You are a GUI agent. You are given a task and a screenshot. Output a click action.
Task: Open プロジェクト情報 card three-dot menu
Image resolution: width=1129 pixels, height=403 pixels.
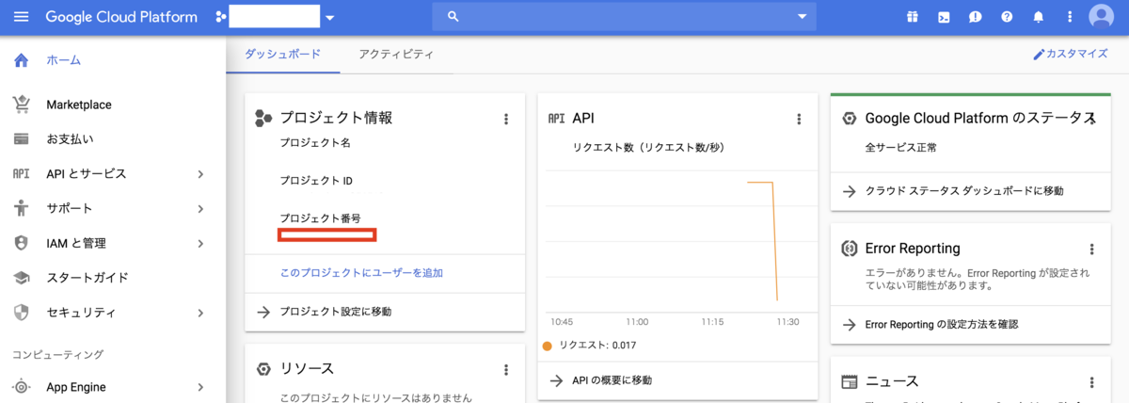click(x=506, y=119)
